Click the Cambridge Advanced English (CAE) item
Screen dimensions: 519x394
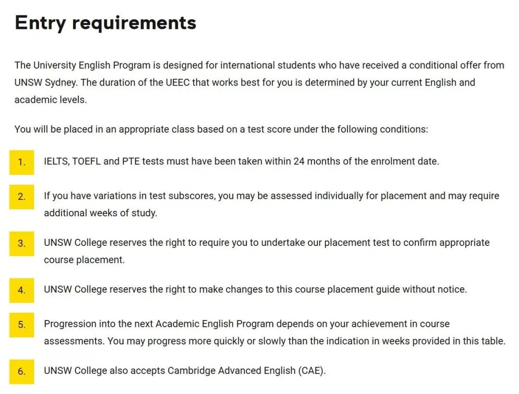tap(185, 371)
